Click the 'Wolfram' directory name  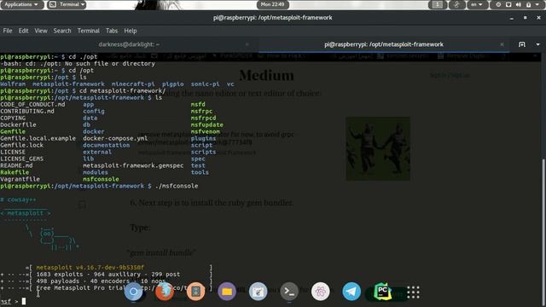point(13,84)
